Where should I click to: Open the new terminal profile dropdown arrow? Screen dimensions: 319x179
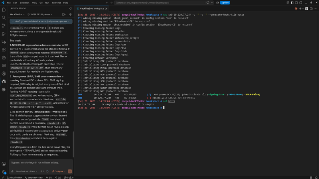point(303,8)
